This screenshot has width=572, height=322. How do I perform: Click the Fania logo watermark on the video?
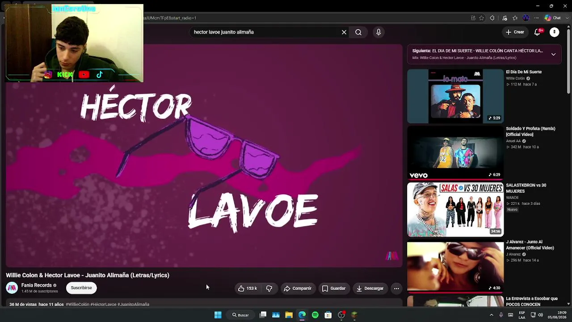coord(392,256)
